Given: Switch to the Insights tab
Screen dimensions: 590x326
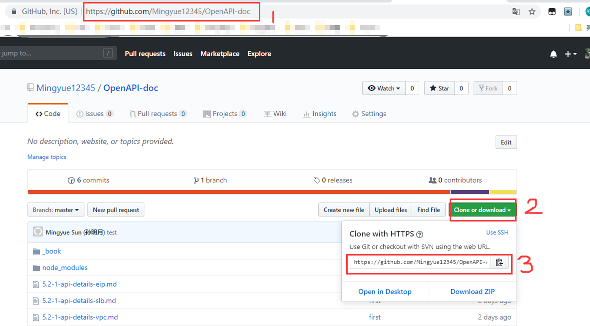Looking at the screenshot, I should 319,113.
